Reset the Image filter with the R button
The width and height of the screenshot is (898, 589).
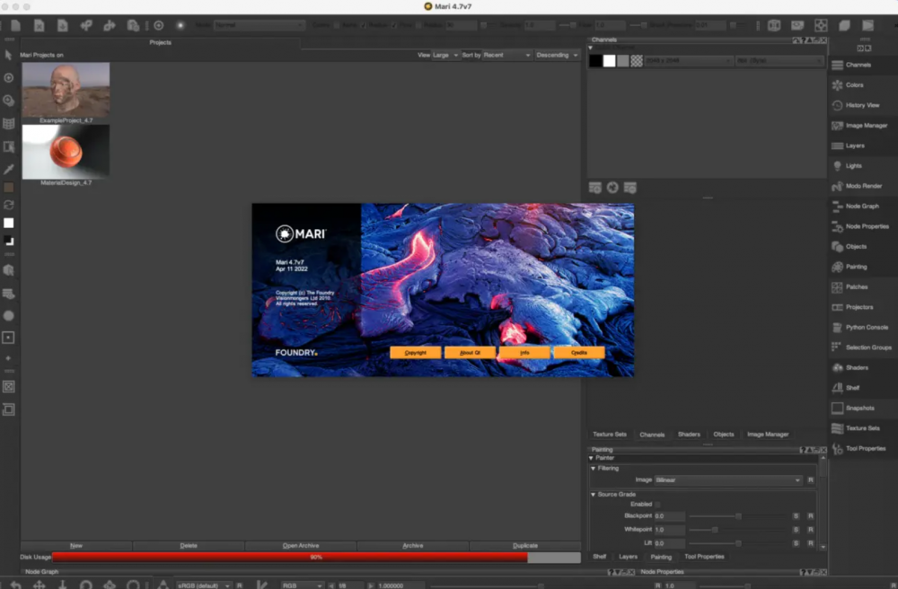coord(810,480)
